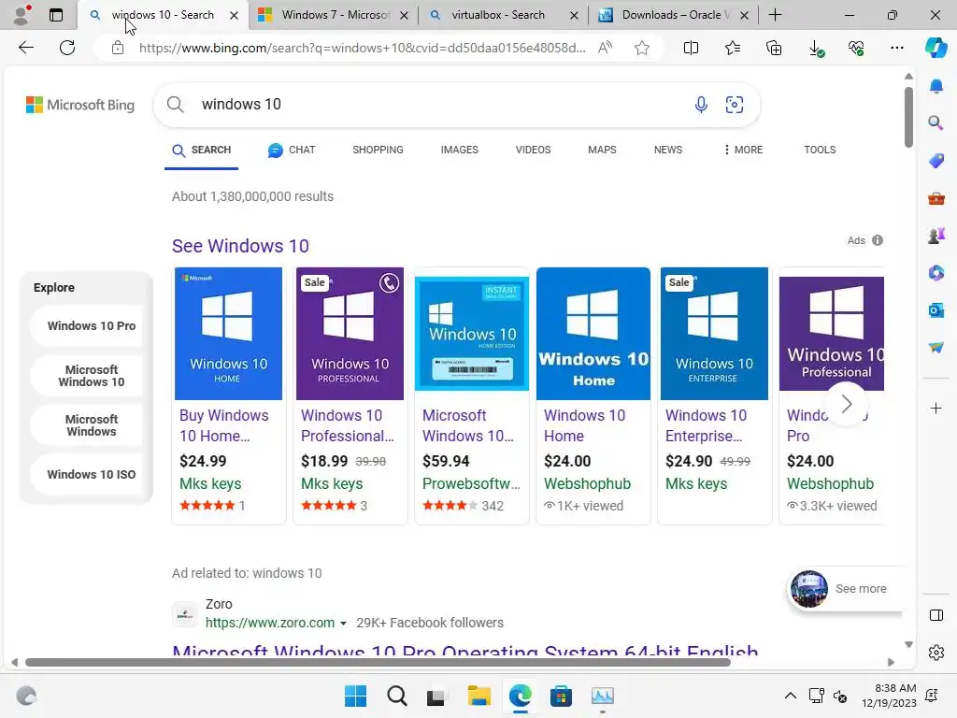957x718 pixels.
Task: Open Microsoft Bing logo homepage link
Action: tap(80, 105)
